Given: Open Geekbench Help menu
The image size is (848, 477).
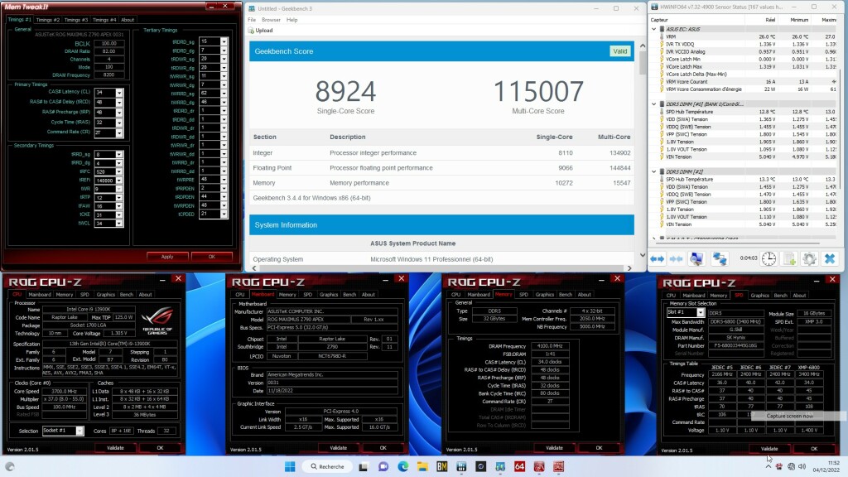Looking at the screenshot, I should pos(292,20).
